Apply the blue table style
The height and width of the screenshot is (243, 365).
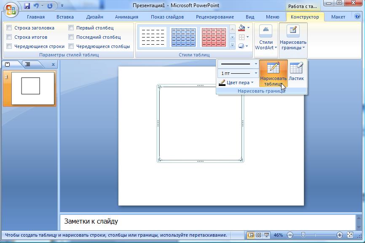183,37
